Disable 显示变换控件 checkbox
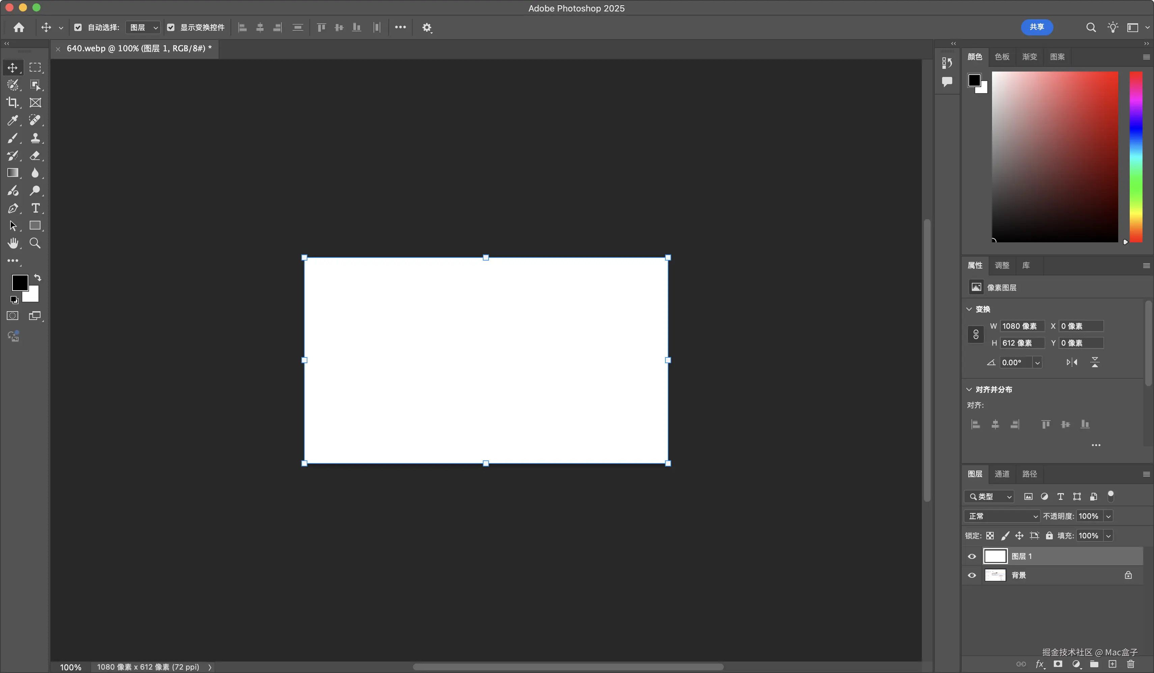The width and height of the screenshot is (1154, 673). [171, 27]
